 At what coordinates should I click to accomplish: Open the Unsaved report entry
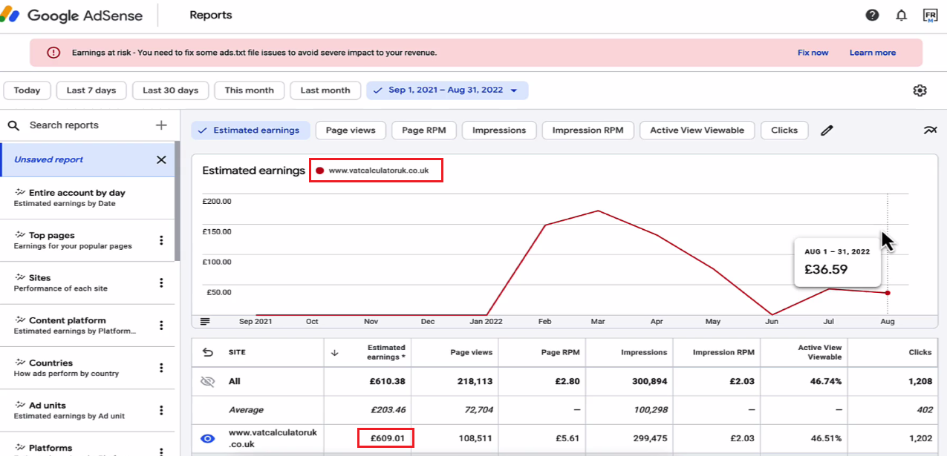pyautogui.click(x=88, y=159)
